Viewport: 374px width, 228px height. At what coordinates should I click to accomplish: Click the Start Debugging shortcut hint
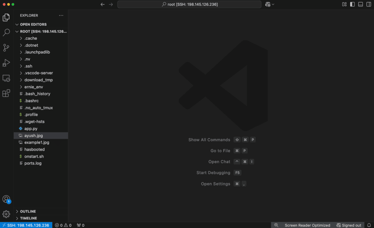(x=219, y=173)
